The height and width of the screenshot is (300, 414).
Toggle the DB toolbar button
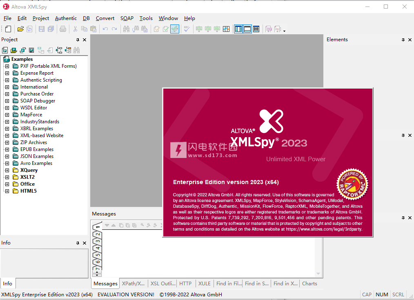point(256,29)
